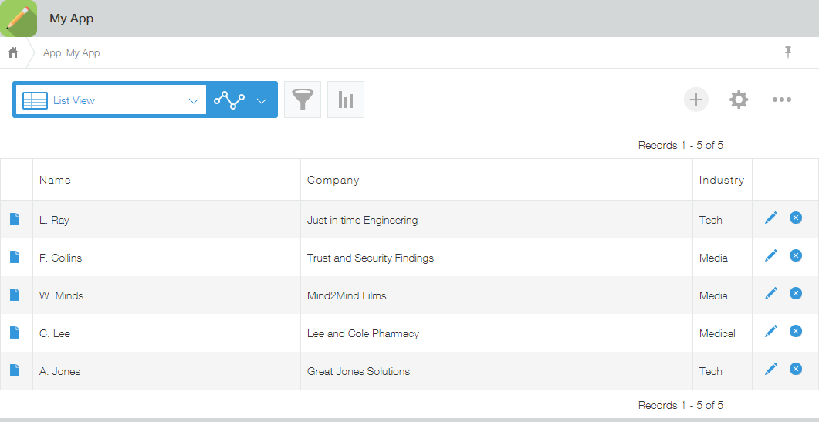Screen dimensions: 819x422
Task: Open record details for W. Minds
Action: coord(15,295)
